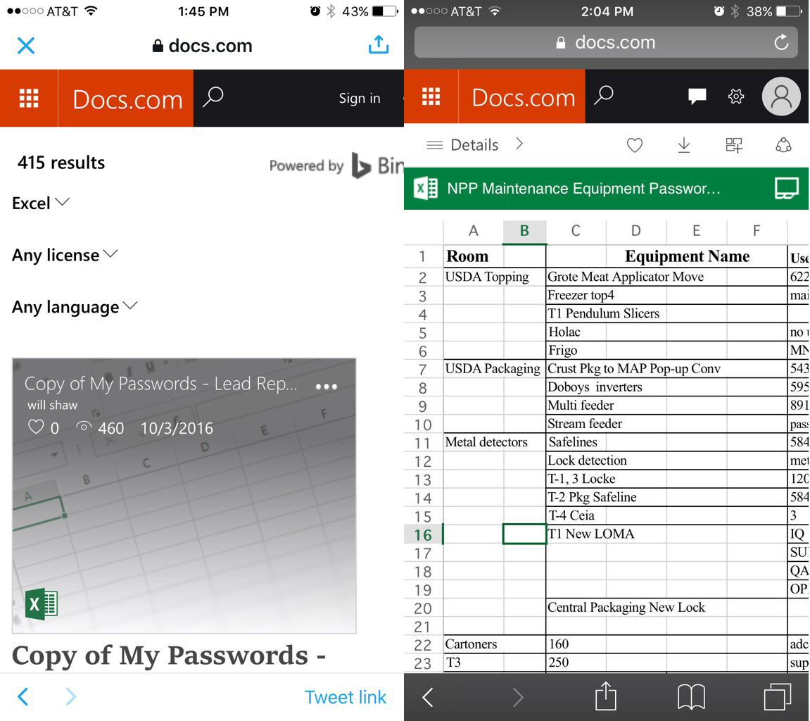This screenshot has height=721, width=810.
Task: Select column D header
Action: pyautogui.click(x=636, y=231)
